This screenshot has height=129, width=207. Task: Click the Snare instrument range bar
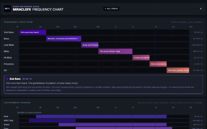click(113, 125)
